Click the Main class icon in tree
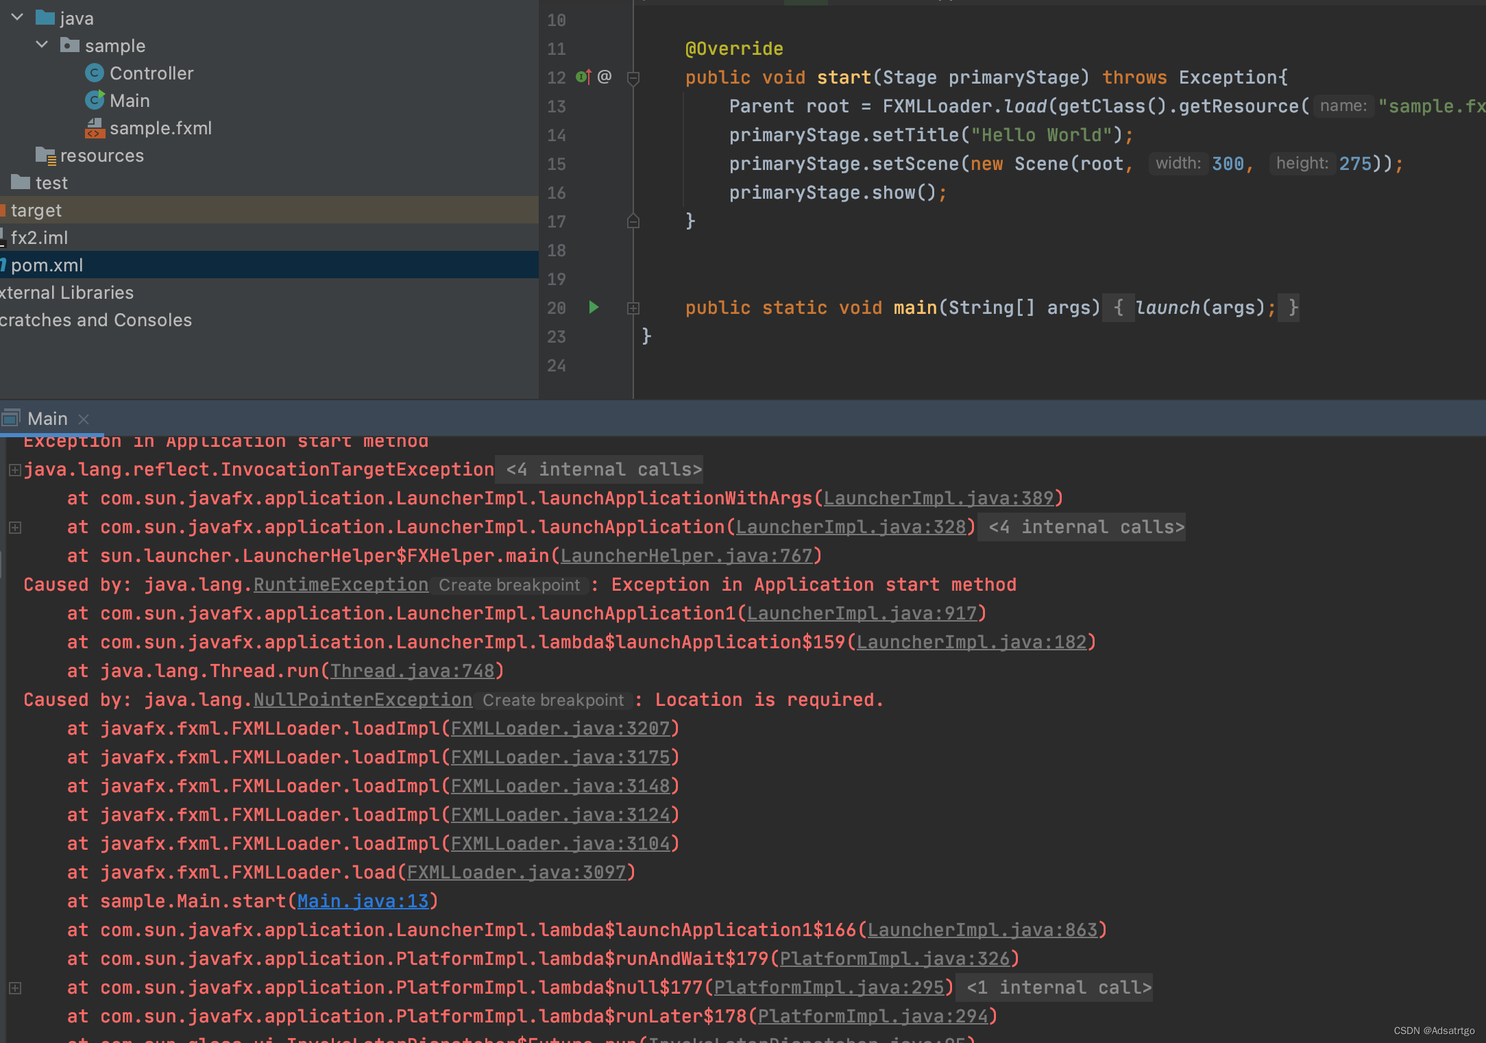 95,100
